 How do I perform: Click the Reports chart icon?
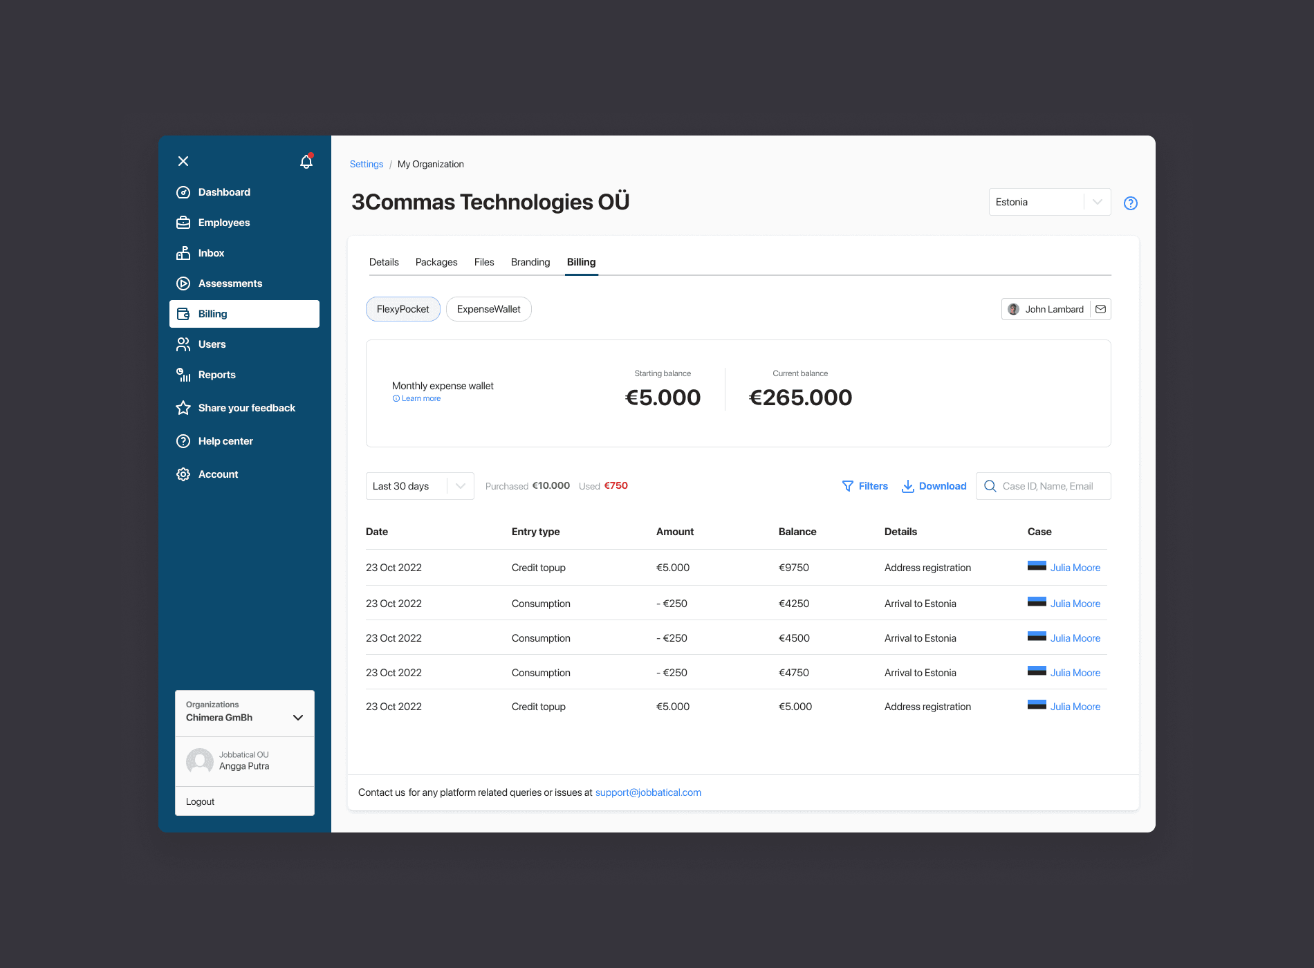coord(183,375)
